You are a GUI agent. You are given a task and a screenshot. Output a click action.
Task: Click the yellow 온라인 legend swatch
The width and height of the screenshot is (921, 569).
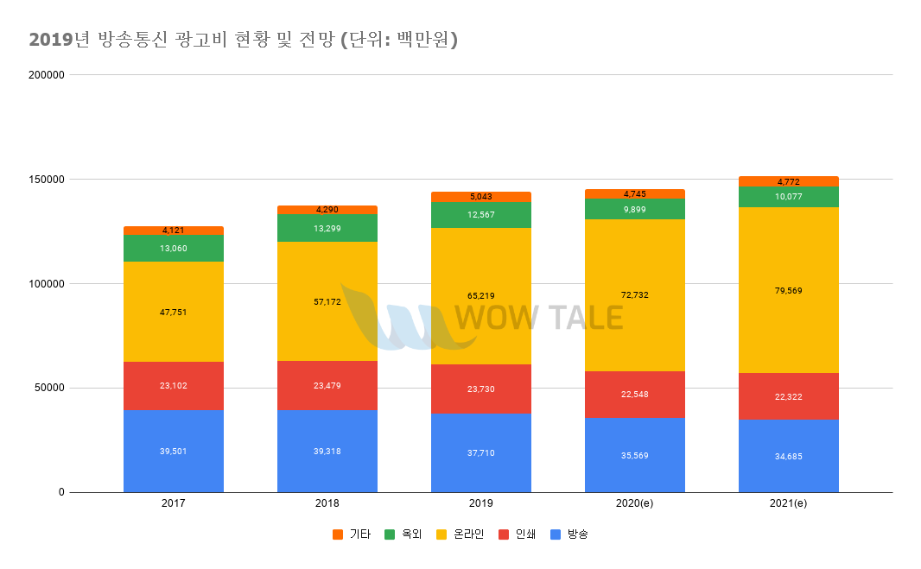click(441, 534)
